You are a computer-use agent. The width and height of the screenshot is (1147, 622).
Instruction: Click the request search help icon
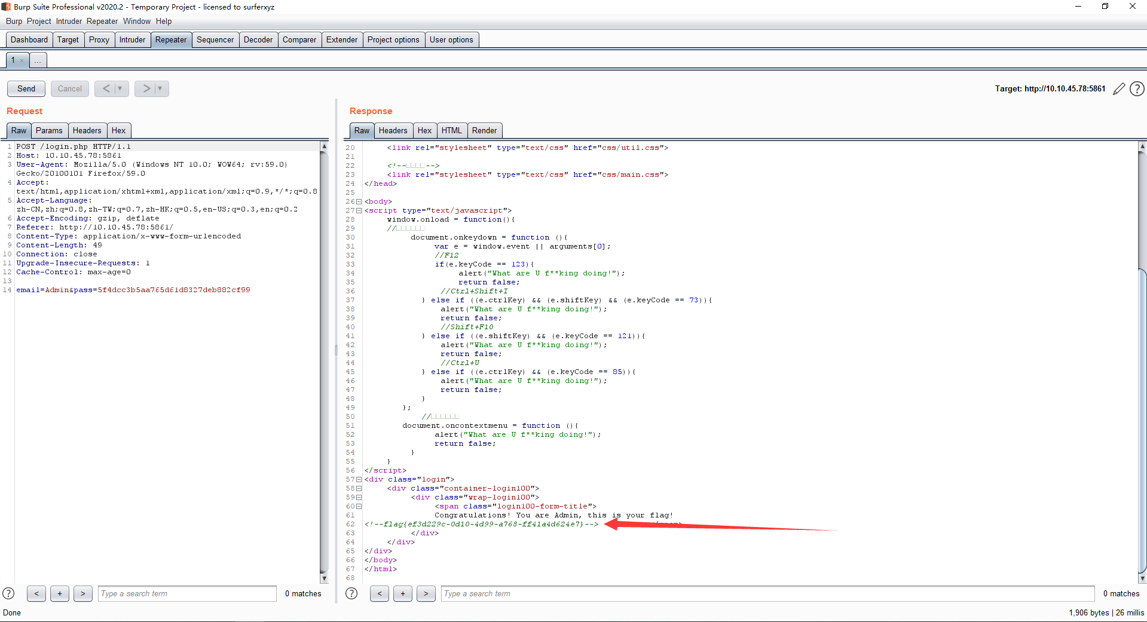point(9,593)
